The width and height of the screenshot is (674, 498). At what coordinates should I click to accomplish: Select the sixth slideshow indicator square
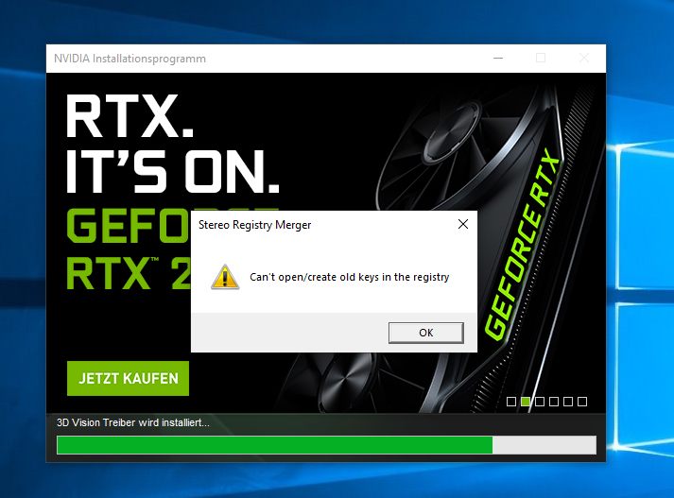click(x=582, y=402)
